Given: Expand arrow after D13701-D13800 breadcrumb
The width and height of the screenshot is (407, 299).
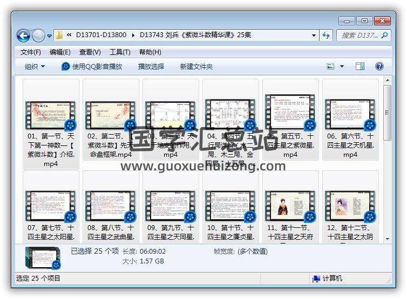Looking at the screenshot, I should coord(133,35).
